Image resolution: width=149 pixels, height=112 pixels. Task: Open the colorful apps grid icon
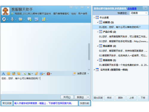click(x=44, y=19)
